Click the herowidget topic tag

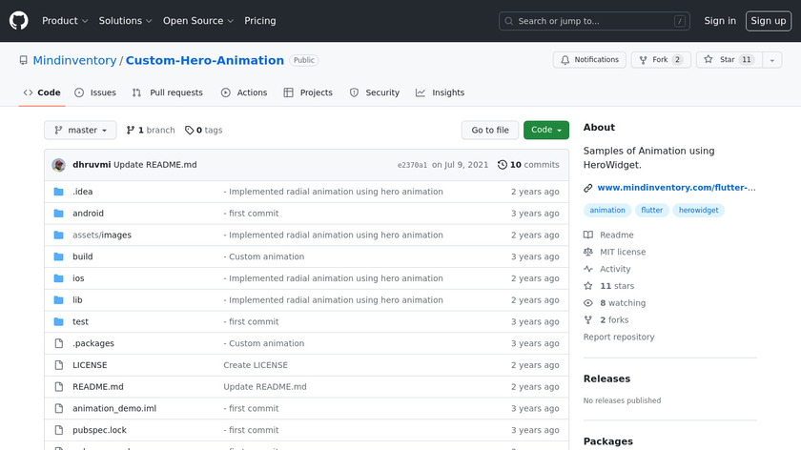[698, 210]
